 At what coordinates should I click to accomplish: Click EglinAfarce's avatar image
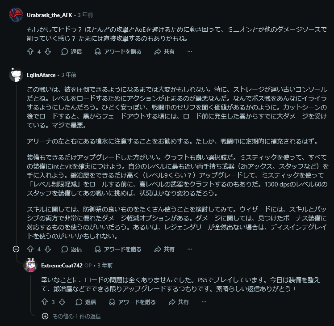click(x=16, y=75)
